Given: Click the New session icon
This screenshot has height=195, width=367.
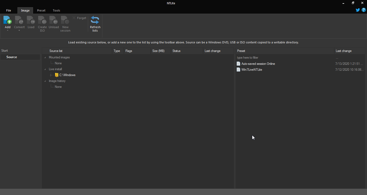Looking at the screenshot, I should coord(65,20).
